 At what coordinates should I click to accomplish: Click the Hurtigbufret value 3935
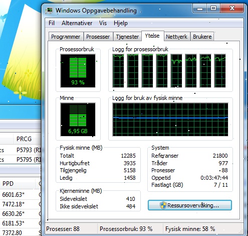point(130,163)
